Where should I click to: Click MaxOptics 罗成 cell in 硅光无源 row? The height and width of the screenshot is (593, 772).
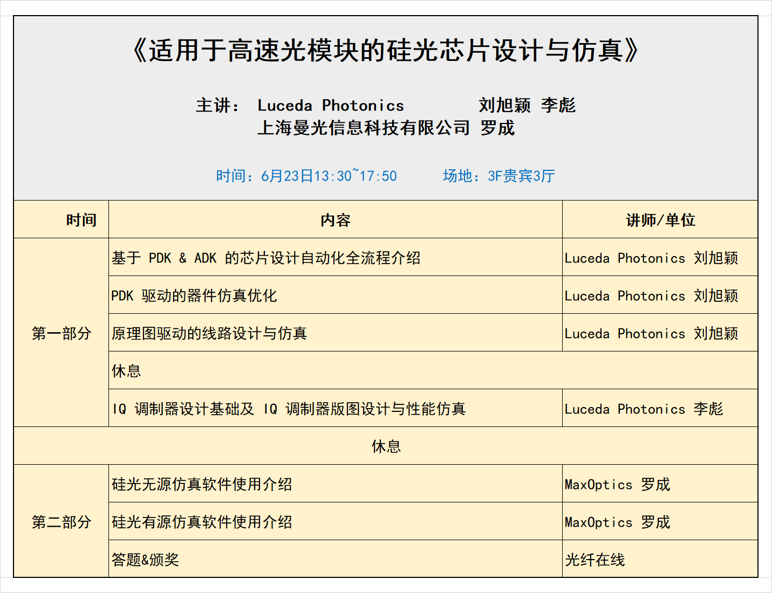coord(660,484)
